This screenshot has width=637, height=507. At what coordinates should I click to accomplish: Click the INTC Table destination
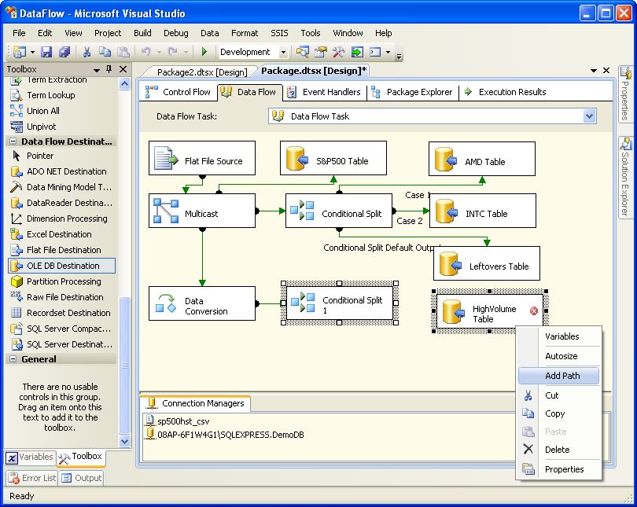coord(483,211)
